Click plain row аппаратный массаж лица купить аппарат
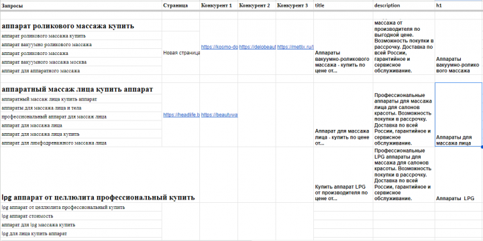The width and height of the screenshot is (483, 241). (x=81, y=99)
